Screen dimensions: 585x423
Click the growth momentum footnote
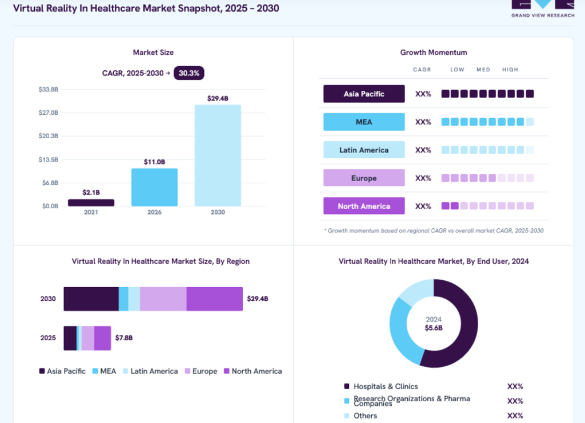pos(434,231)
